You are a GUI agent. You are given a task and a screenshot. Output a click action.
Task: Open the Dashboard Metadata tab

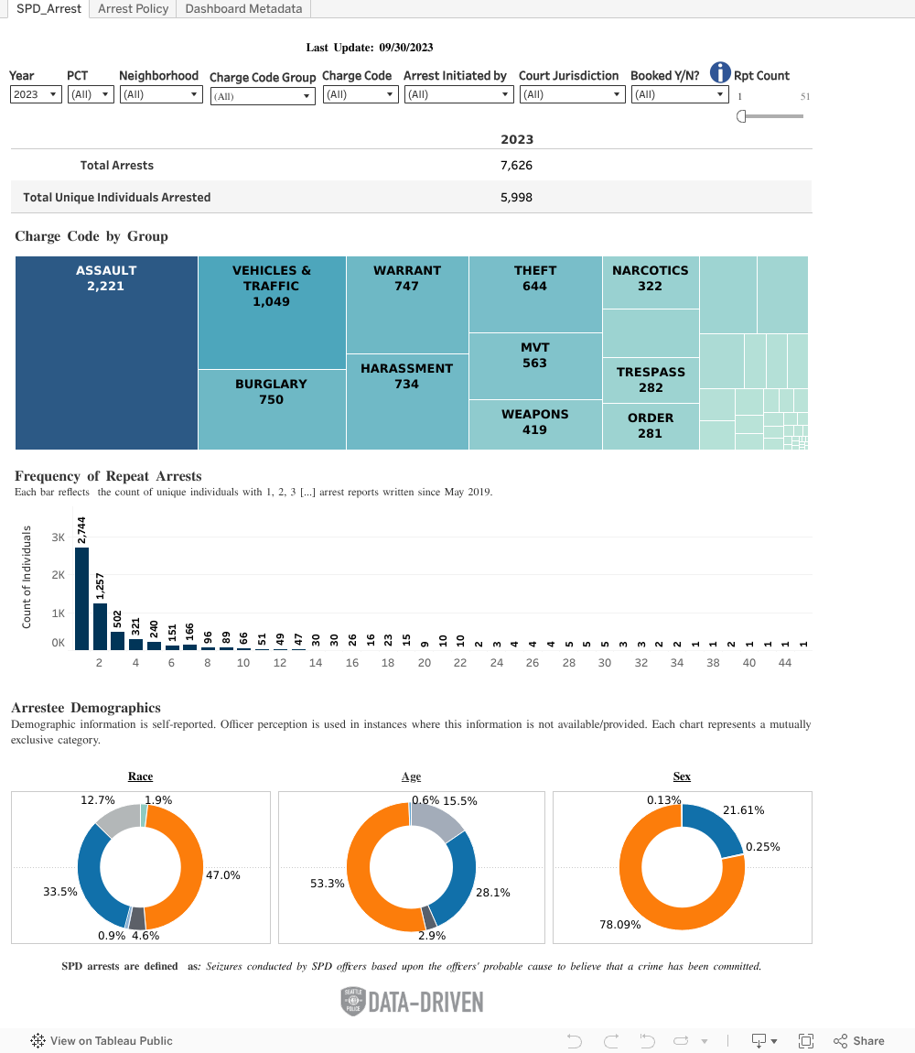pyautogui.click(x=243, y=9)
